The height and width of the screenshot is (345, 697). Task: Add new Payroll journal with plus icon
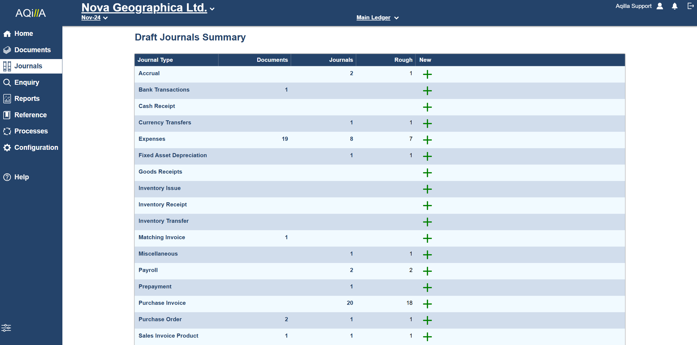coord(427,271)
